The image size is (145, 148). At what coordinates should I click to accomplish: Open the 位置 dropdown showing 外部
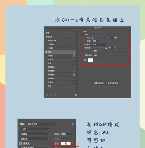pyautogui.click(x=95, y=41)
